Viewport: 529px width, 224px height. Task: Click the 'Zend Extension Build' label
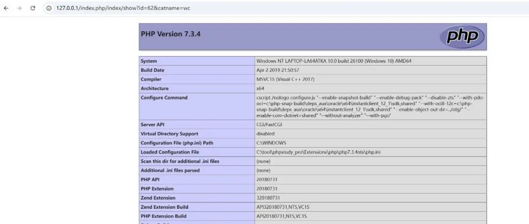(164, 206)
